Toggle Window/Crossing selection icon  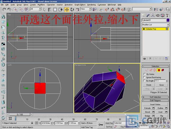[61, 10]
